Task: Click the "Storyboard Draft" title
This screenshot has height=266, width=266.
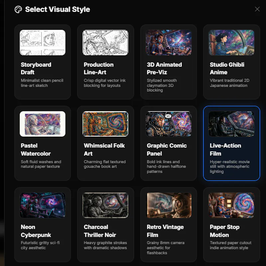Action: tap(36, 68)
